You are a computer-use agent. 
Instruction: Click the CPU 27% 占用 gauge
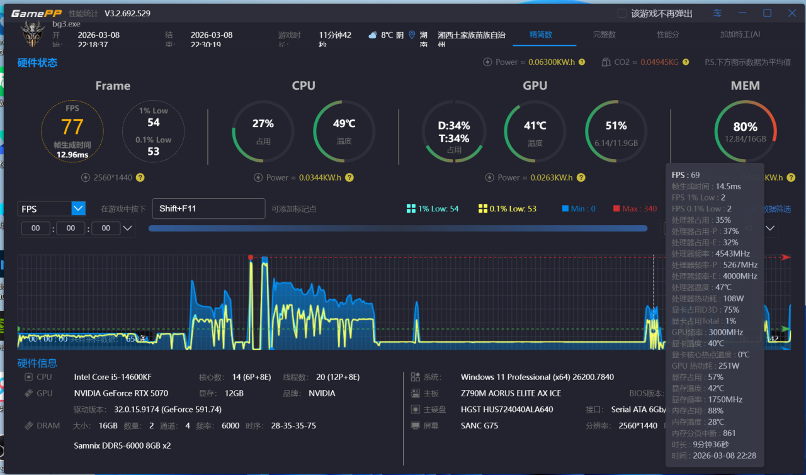point(263,131)
